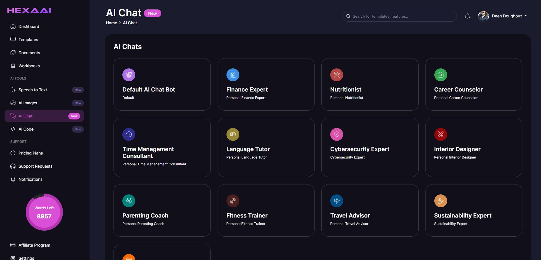Viewport: 541px width, 260px height.
Task: Open the Parenting Coach people icon
Action: (129, 201)
